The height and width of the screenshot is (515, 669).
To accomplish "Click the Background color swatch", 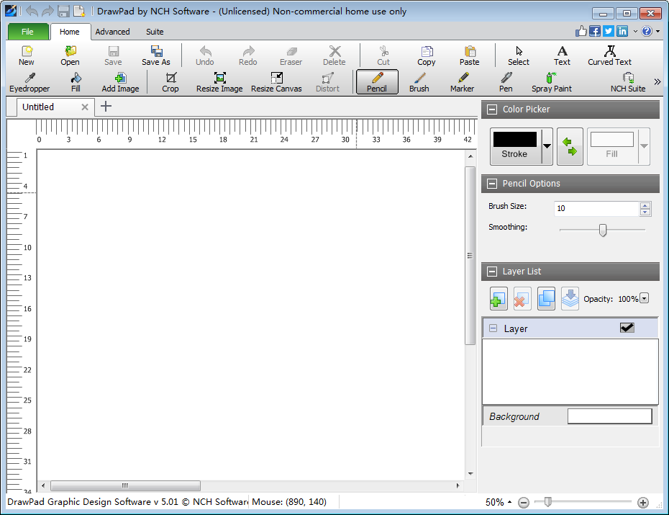I will point(610,416).
